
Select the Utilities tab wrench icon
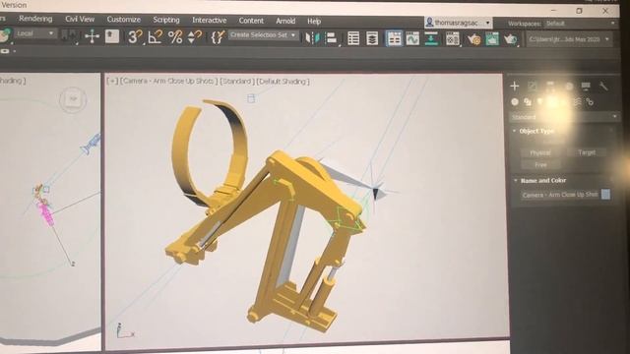pos(603,86)
